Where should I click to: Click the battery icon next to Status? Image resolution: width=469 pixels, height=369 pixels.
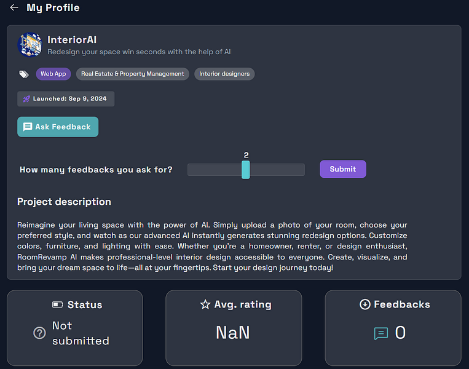click(58, 304)
